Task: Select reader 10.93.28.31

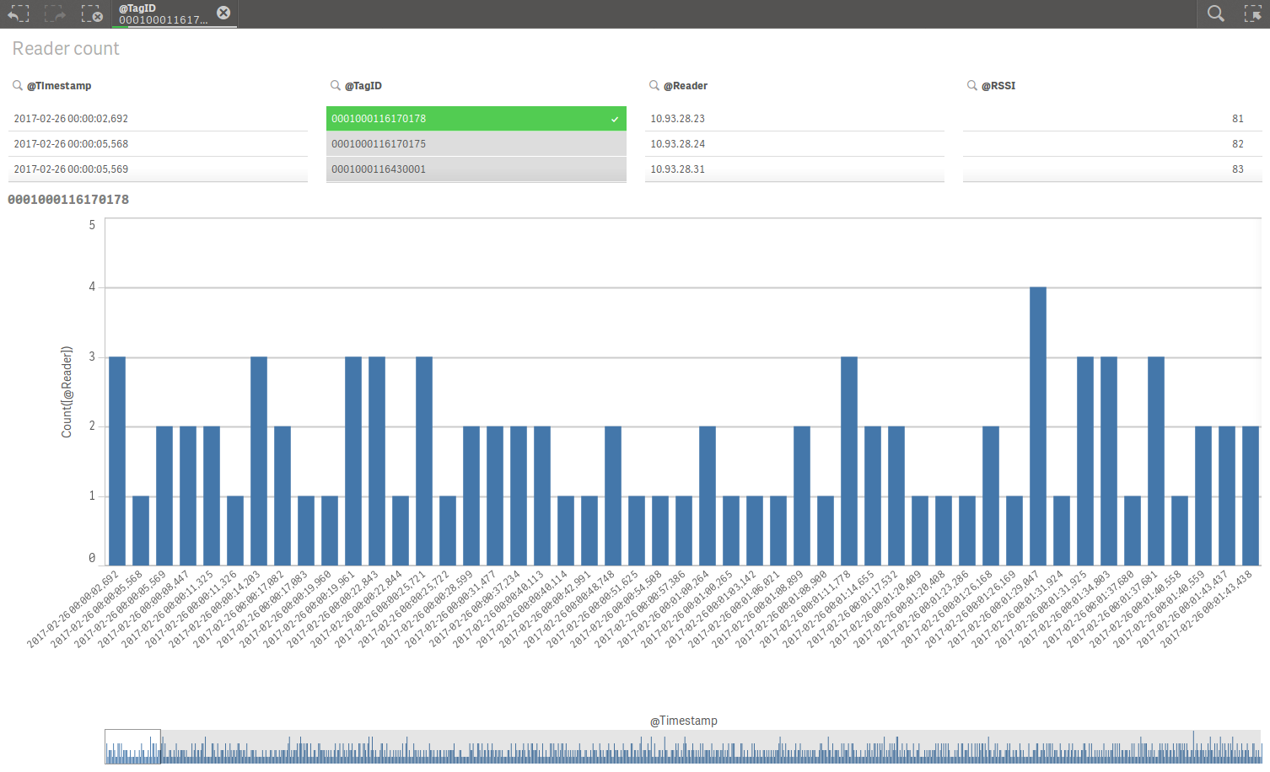Action: point(794,169)
